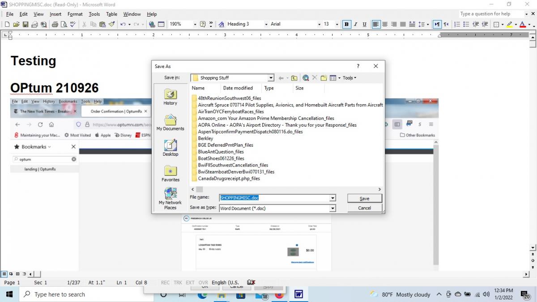
Task: Open the font size 13 dropdown
Action: (337, 24)
